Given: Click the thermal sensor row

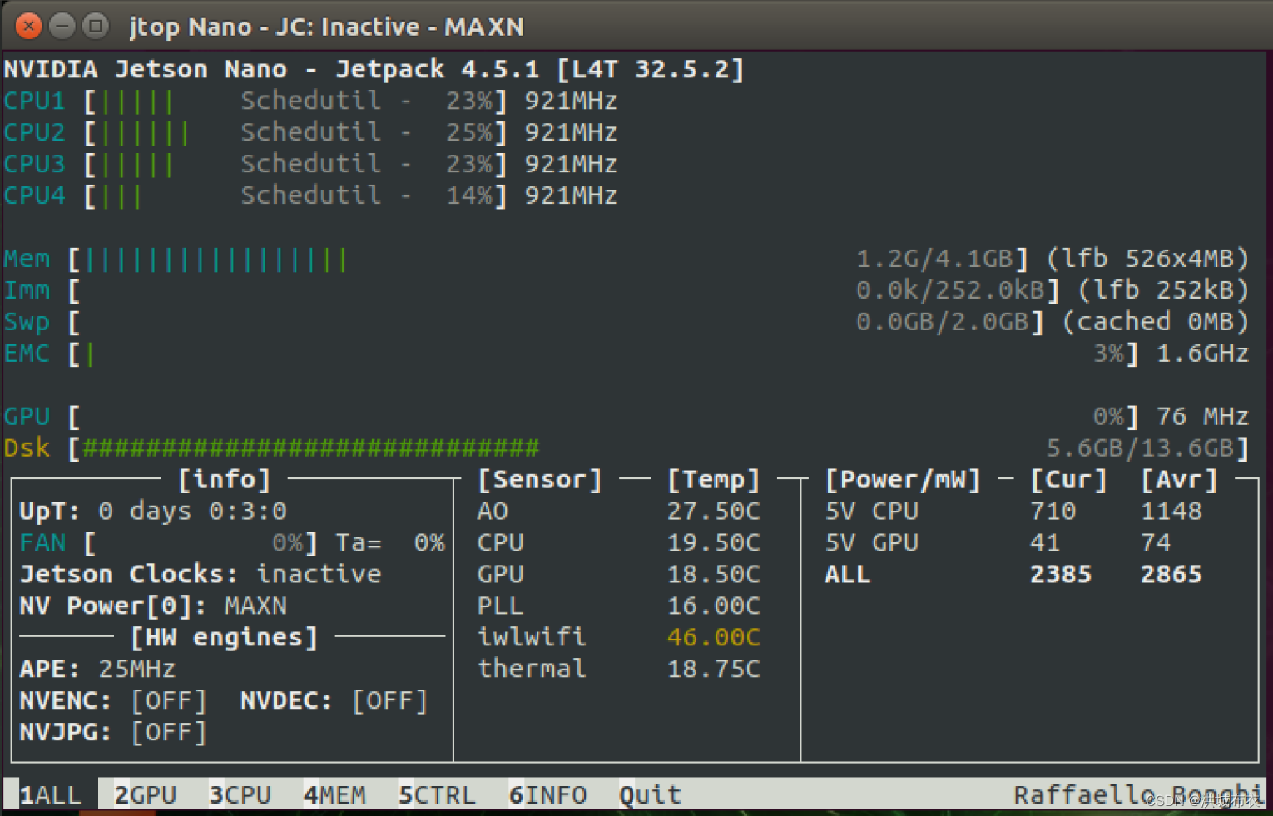Looking at the screenshot, I should coord(619,669).
